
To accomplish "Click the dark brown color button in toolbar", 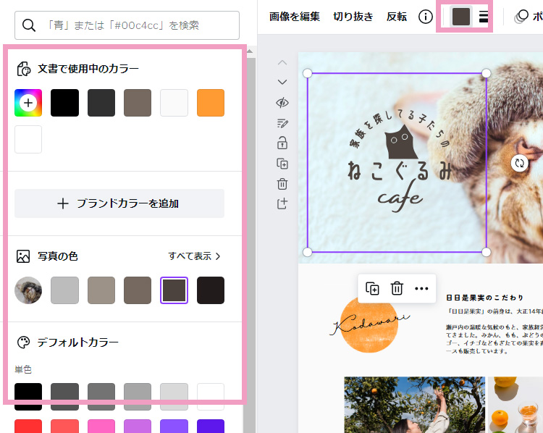I will (x=461, y=17).
